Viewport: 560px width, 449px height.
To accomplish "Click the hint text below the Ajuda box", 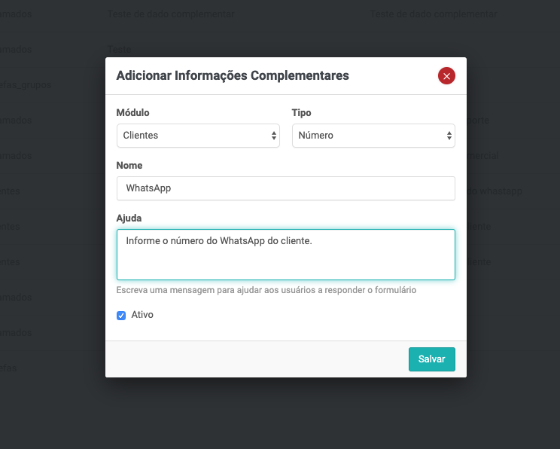I will 266,290.
